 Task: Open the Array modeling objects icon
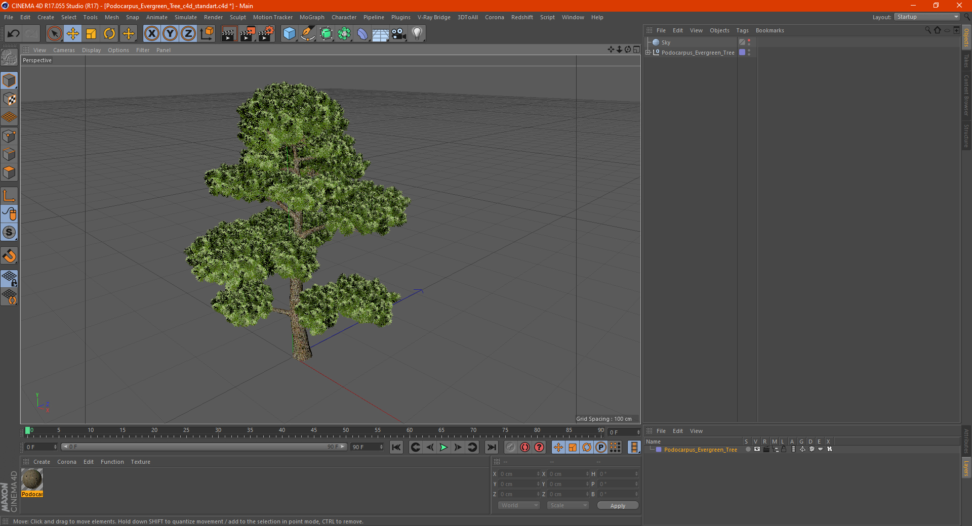344,34
